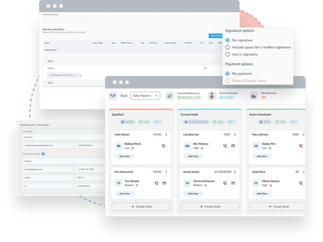Click the Signature options heading
Image resolution: width=323 pixels, height=242 pixels.
(240, 30)
